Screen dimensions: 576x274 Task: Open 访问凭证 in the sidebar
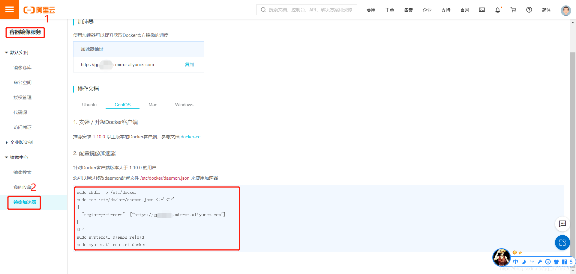click(22, 127)
